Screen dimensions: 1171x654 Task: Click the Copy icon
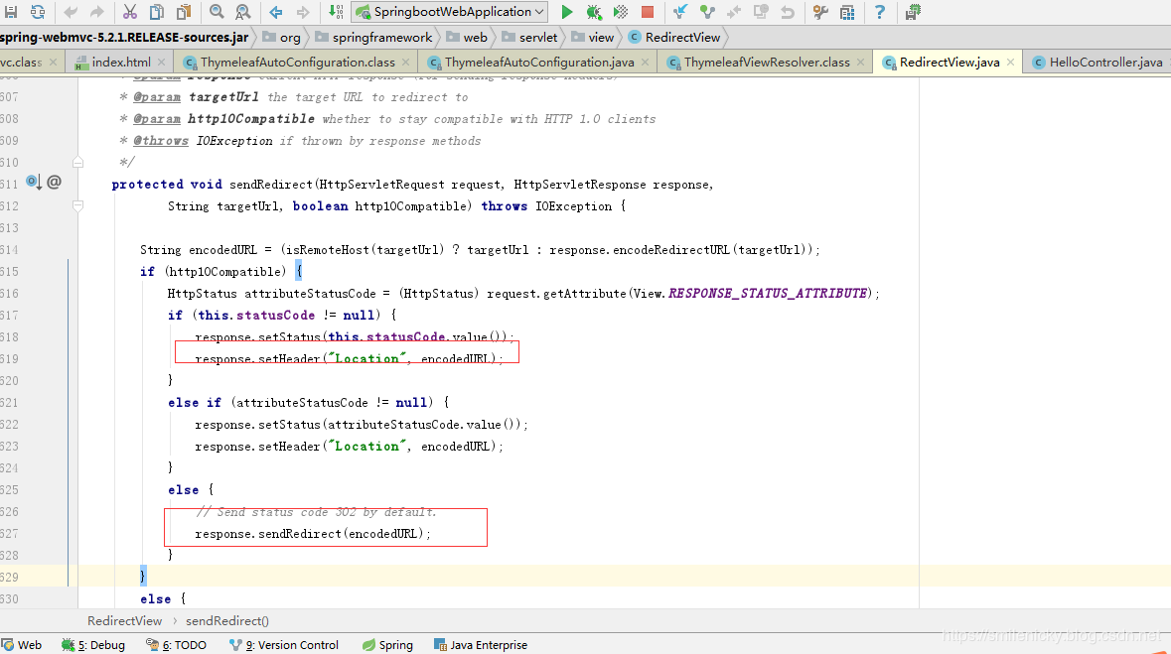157,12
